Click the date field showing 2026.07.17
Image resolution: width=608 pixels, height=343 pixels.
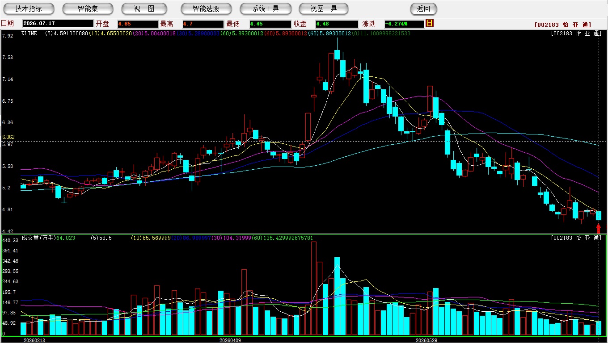click(58, 24)
